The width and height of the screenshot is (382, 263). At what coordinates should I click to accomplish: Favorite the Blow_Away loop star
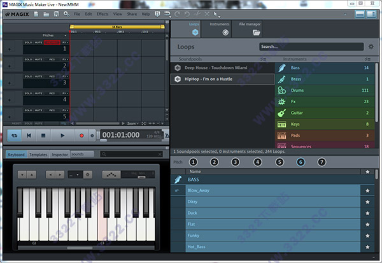click(x=367, y=190)
